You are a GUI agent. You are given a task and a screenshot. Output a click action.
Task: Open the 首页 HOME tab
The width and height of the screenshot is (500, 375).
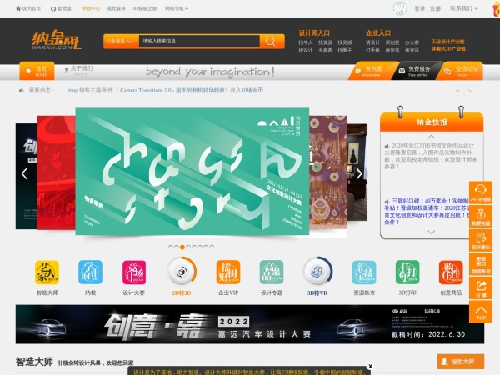[x=37, y=71]
